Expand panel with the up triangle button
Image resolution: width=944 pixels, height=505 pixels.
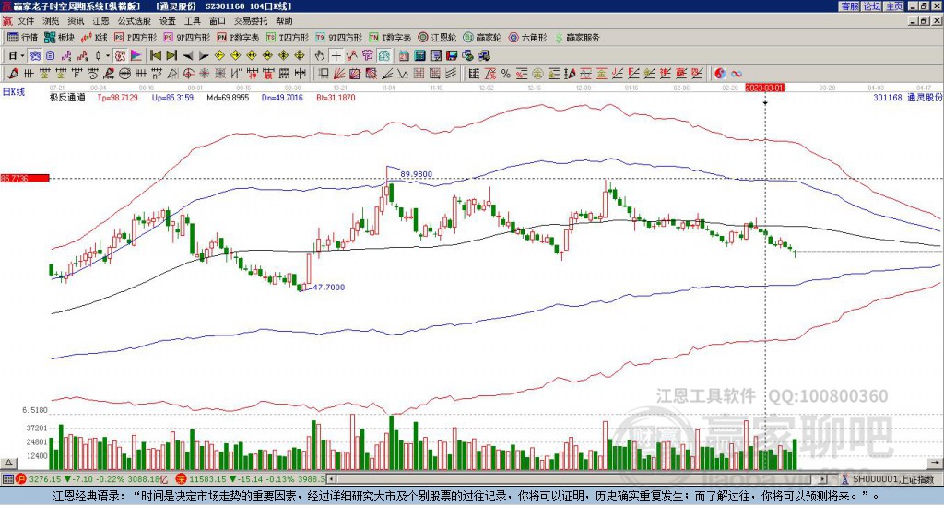click(8, 463)
